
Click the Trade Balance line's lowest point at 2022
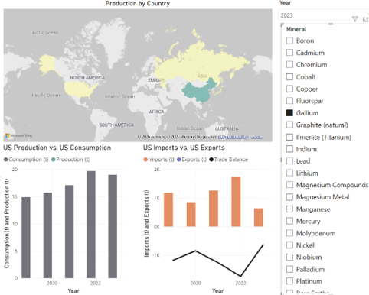click(x=240, y=276)
